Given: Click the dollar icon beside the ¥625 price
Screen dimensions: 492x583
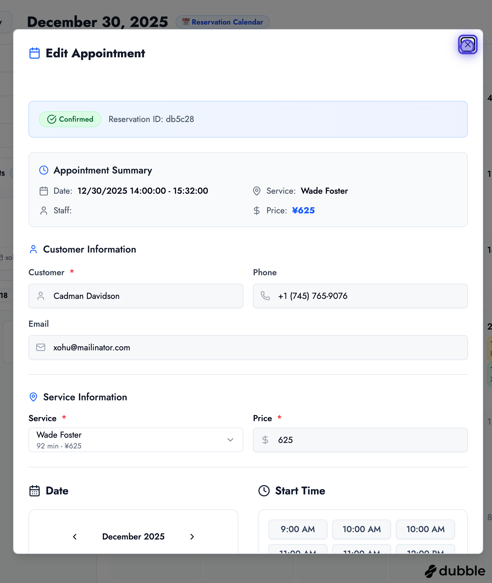Looking at the screenshot, I should (256, 211).
